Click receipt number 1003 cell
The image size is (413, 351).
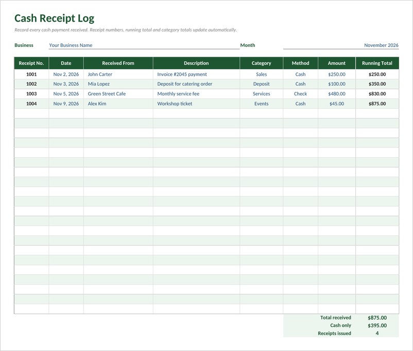31,94
